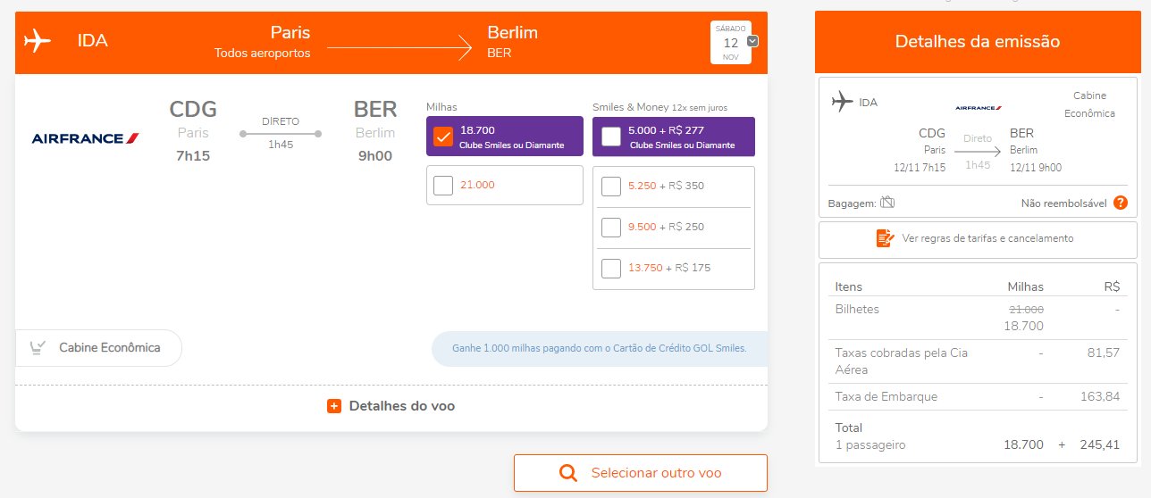Click the GOL Smiles credit card promo banner
1151x498 pixels.
click(600, 349)
